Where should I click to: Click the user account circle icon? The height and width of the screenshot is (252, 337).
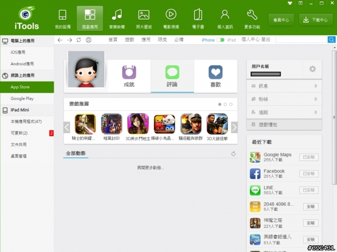tap(88, 40)
